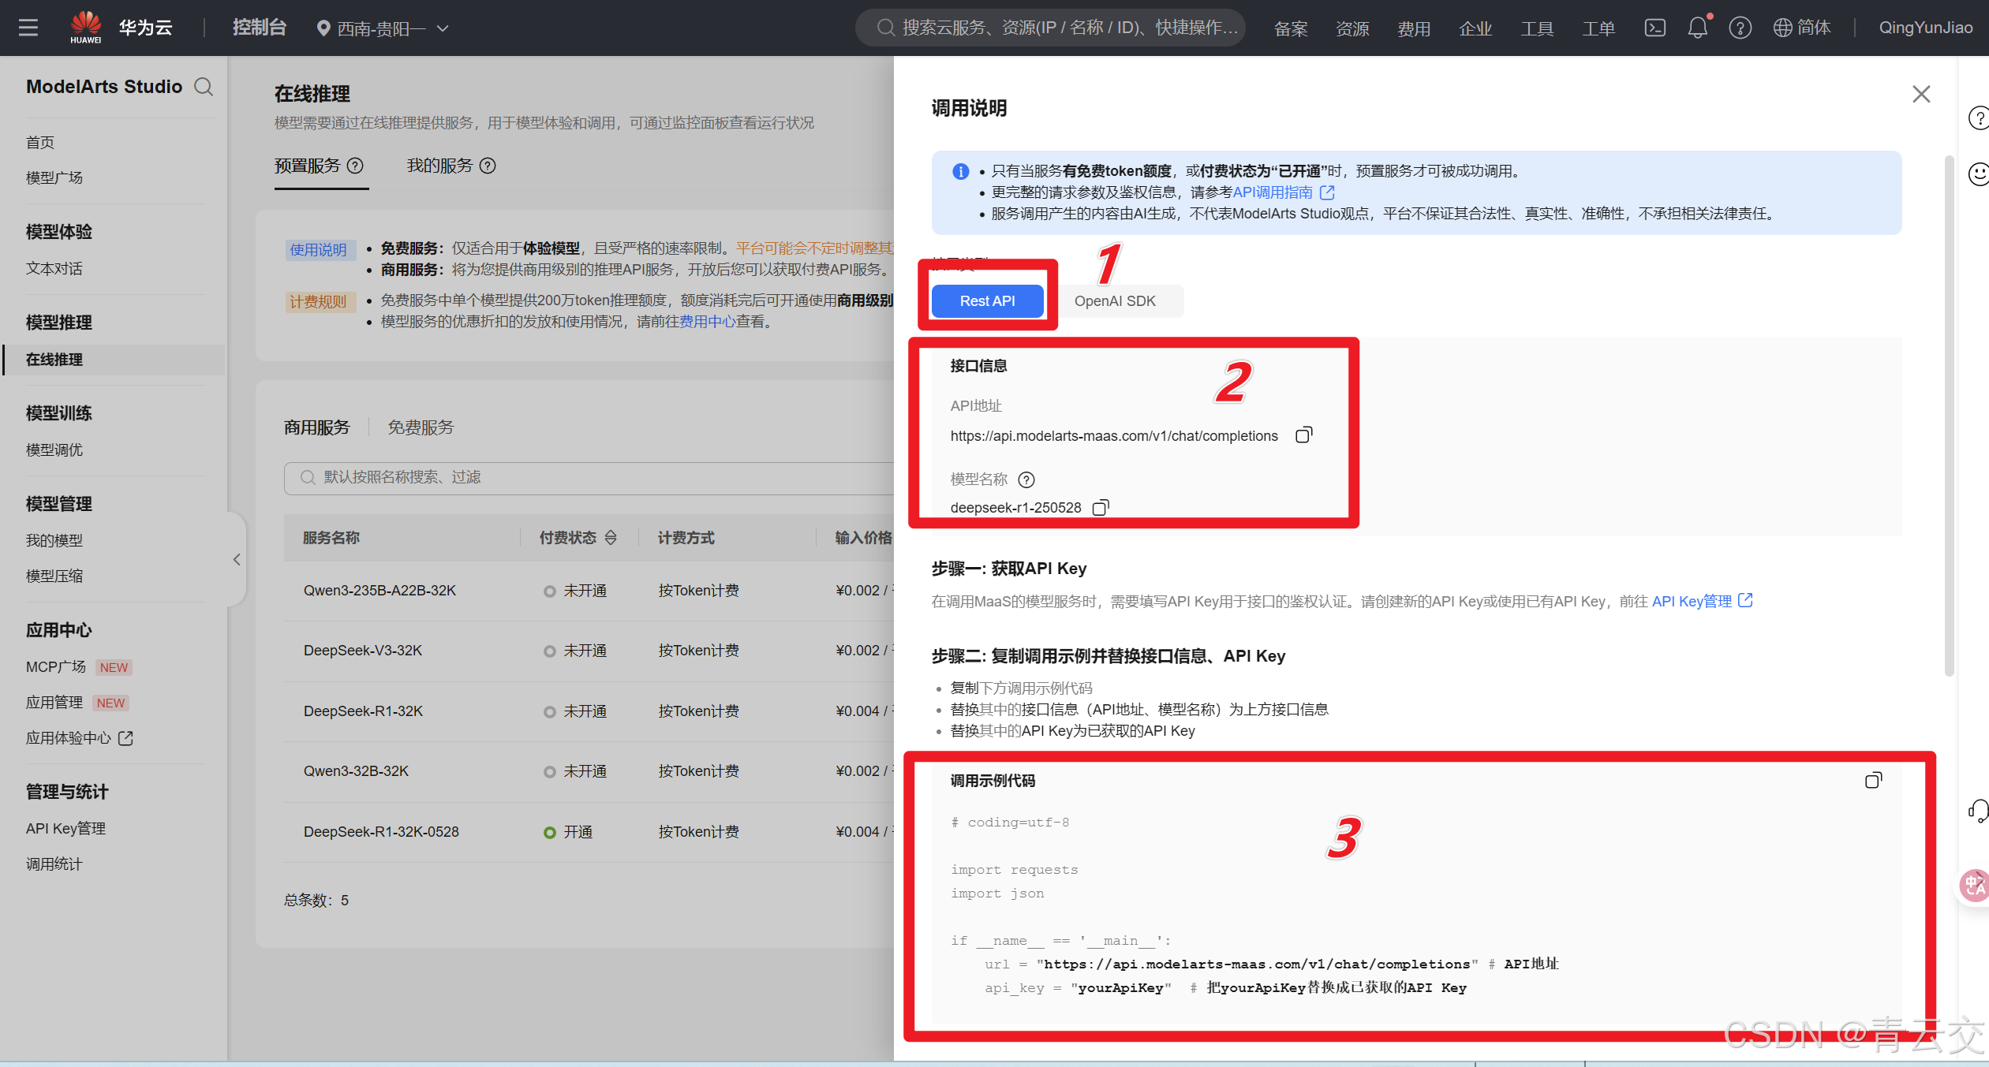Open the 费用中心 link
This screenshot has height=1067, width=1989.
click(708, 322)
